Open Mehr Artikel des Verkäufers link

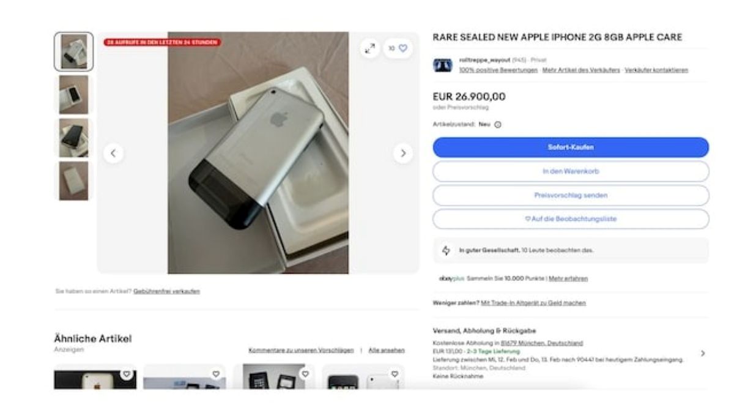pyautogui.click(x=581, y=70)
